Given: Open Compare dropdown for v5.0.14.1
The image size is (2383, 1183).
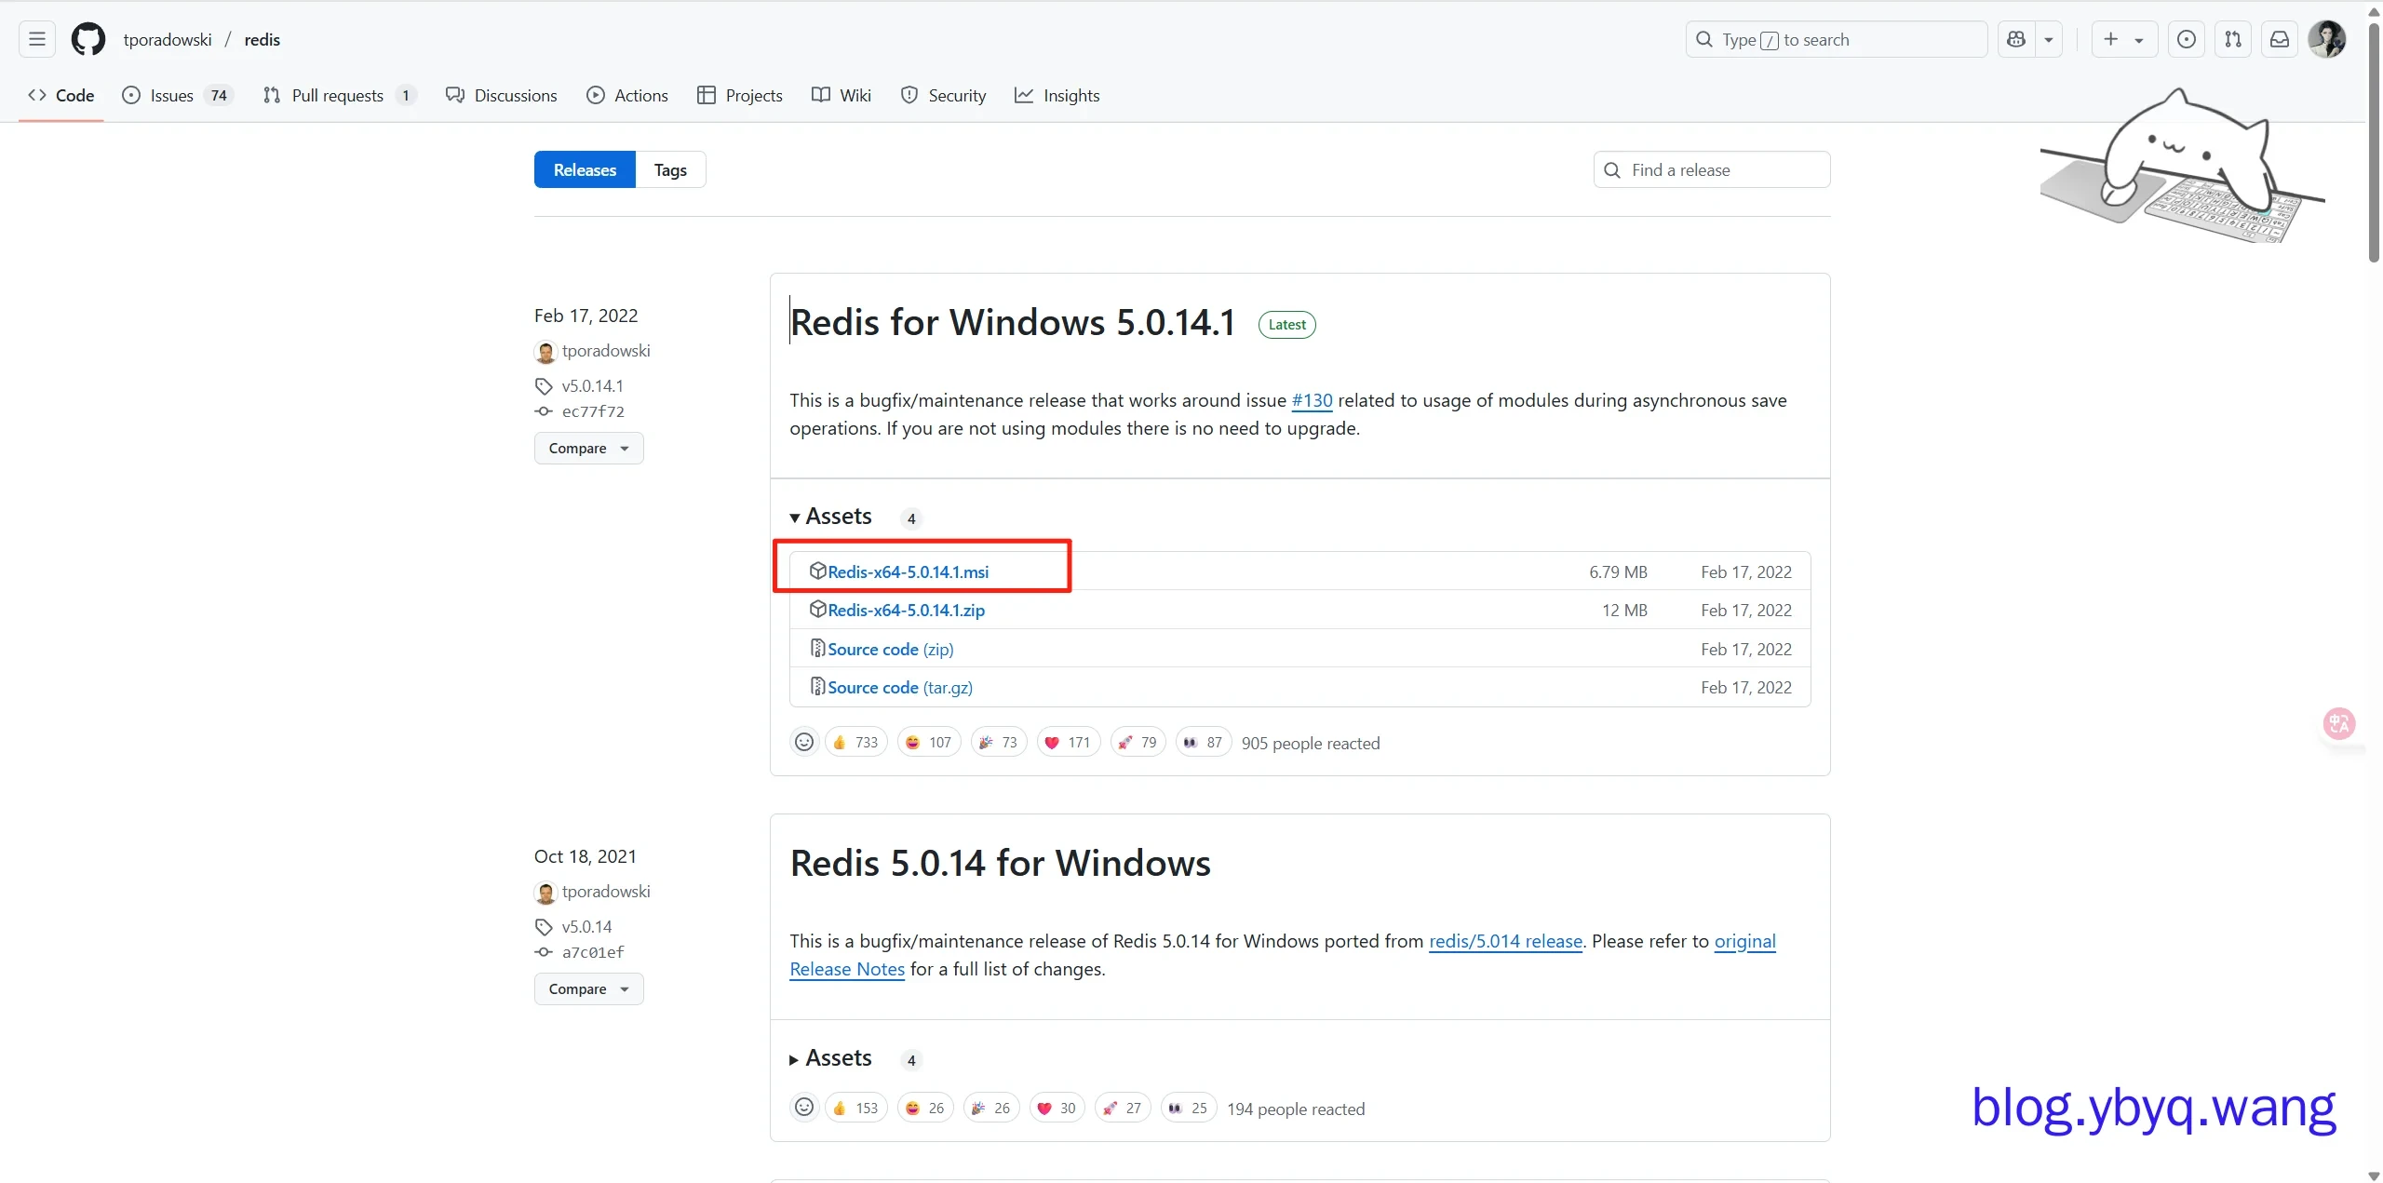Looking at the screenshot, I should tap(588, 448).
